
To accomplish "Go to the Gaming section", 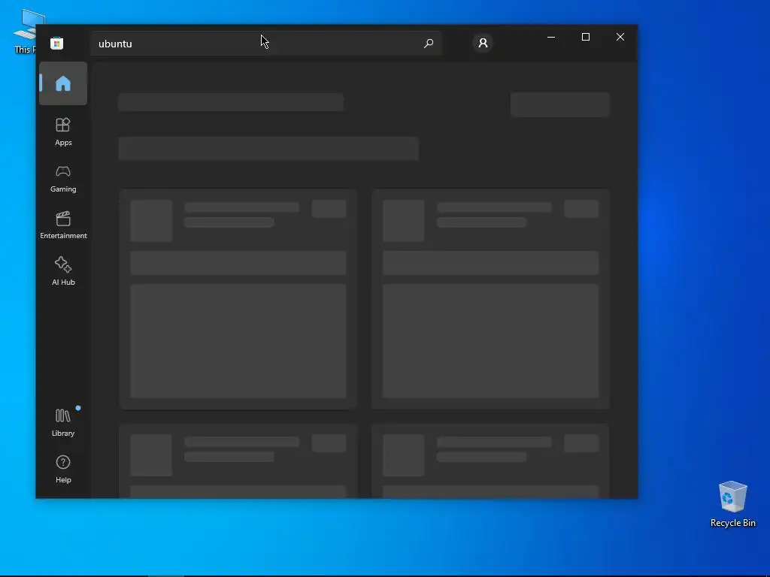I will (x=63, y=179).
